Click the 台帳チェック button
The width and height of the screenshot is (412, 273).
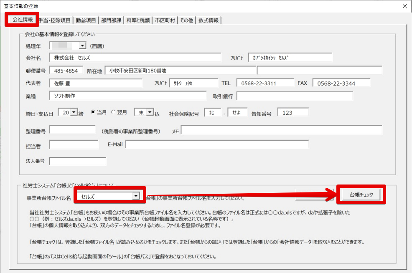pos(361,195)
